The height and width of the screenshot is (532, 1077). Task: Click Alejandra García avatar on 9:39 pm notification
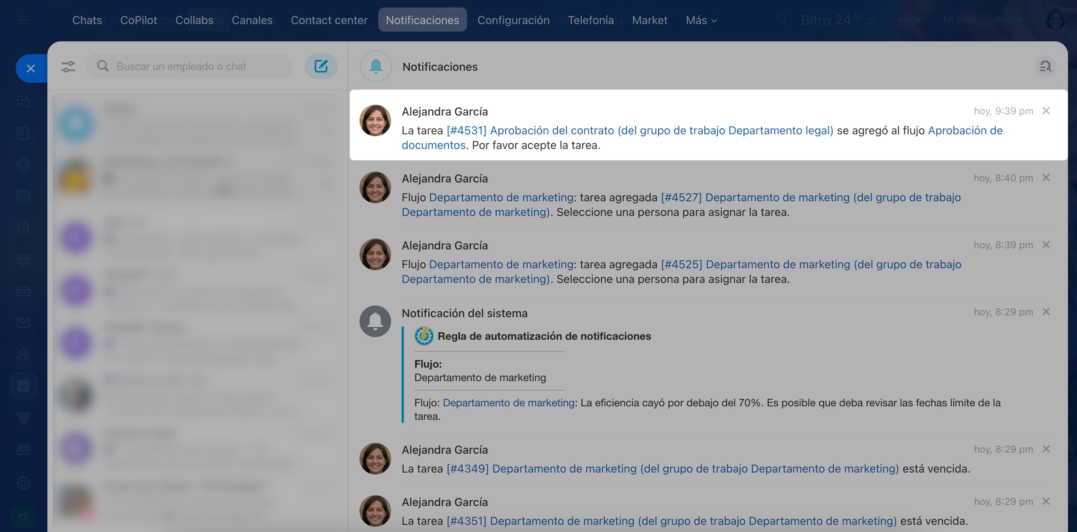(x=375, y=120)
